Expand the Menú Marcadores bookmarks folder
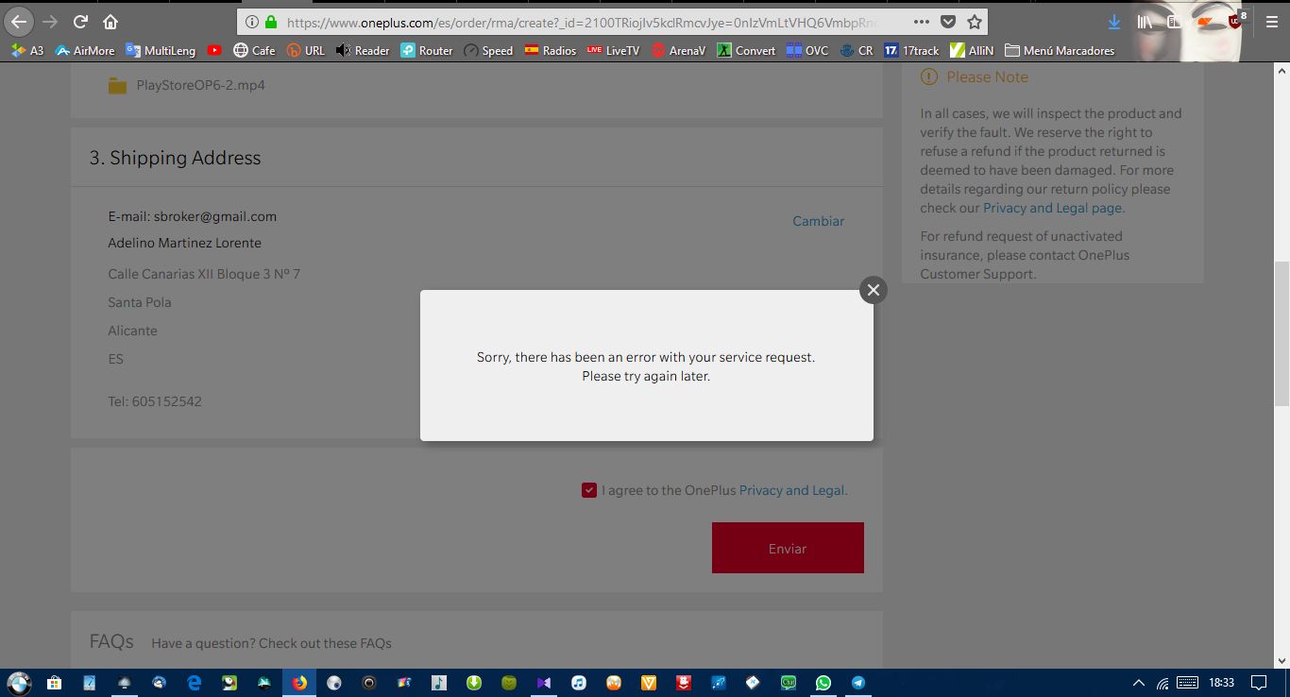Screen dimensions: 1290x697 coord(1060,50)
